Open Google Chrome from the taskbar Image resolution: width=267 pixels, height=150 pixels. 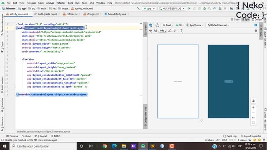tap(105, 146)
